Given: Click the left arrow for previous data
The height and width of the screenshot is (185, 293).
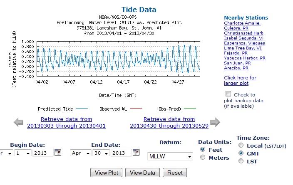Looking at the screenshot, I should pyautogui.click(x=19, y=122).
